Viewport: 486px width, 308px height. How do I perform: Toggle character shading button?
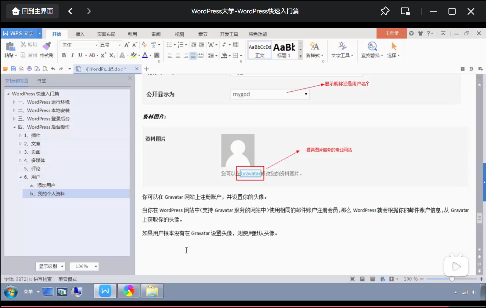click(x=157, y=55)
